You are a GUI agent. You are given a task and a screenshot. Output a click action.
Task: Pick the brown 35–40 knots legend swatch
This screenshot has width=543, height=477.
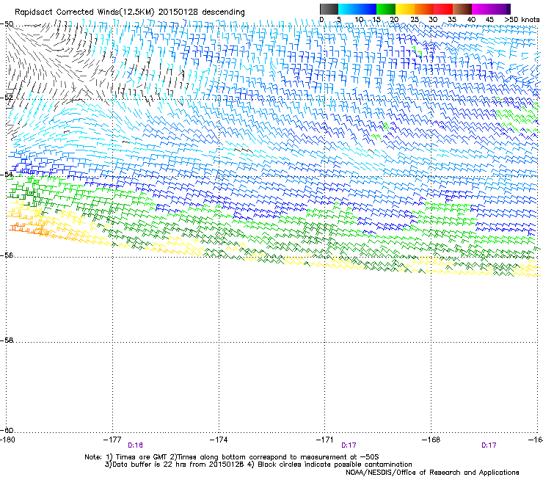click(462, 9)
